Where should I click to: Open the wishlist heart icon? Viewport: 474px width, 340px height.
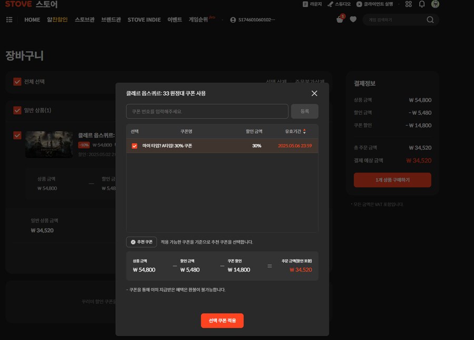click(352, 19)
